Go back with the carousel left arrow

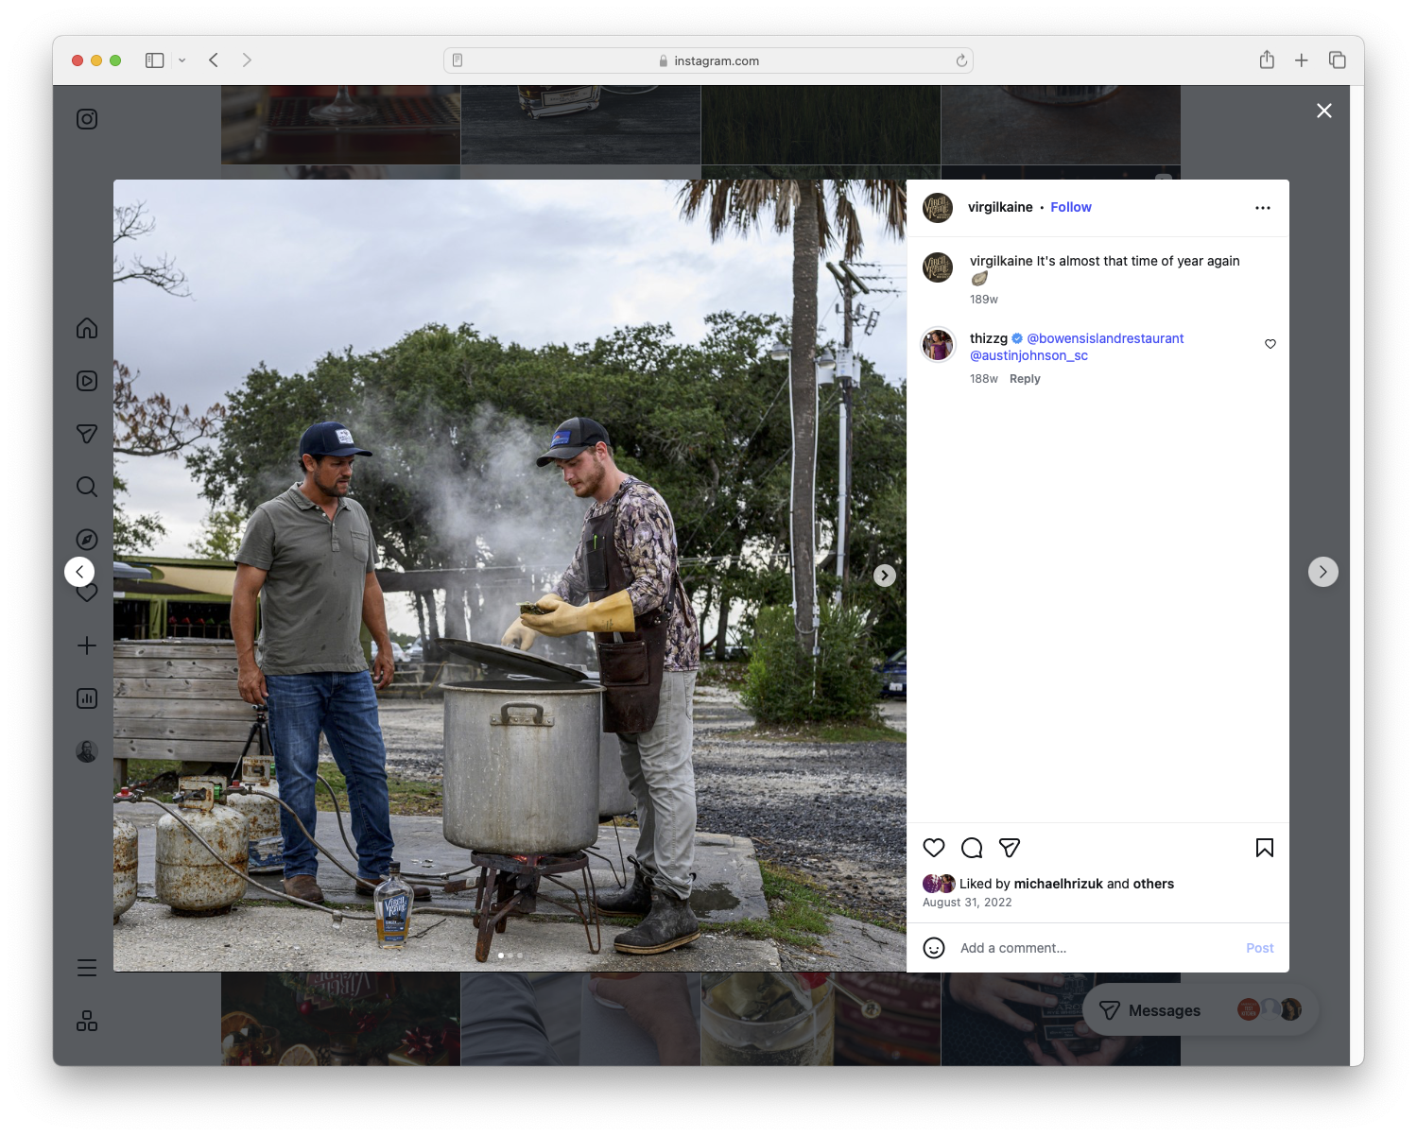coord(79,571)
